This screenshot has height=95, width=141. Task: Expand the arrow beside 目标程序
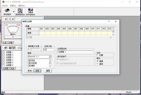pos(14,12)
